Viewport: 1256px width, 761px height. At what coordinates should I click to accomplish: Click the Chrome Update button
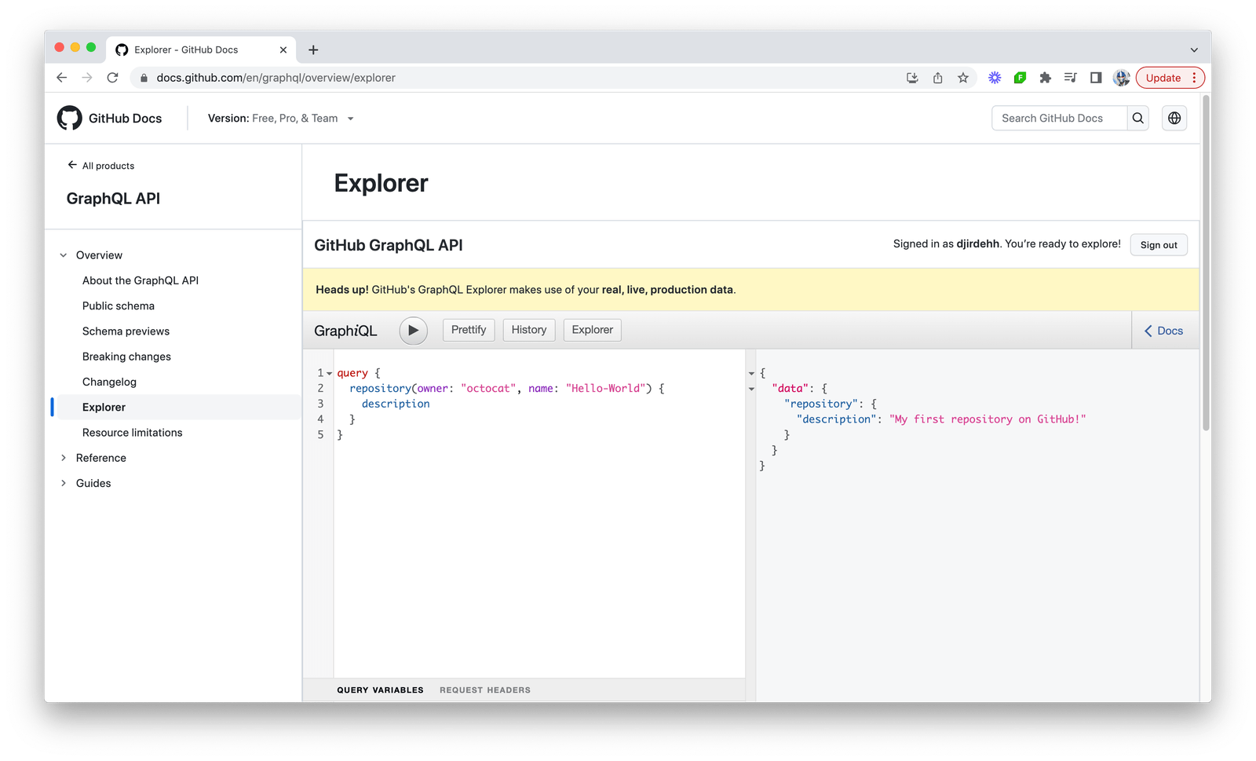(x=1163, y=78)
